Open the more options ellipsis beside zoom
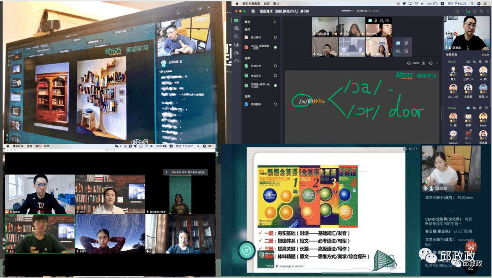Screen dimensions: 492x278 tap(437, 63)
